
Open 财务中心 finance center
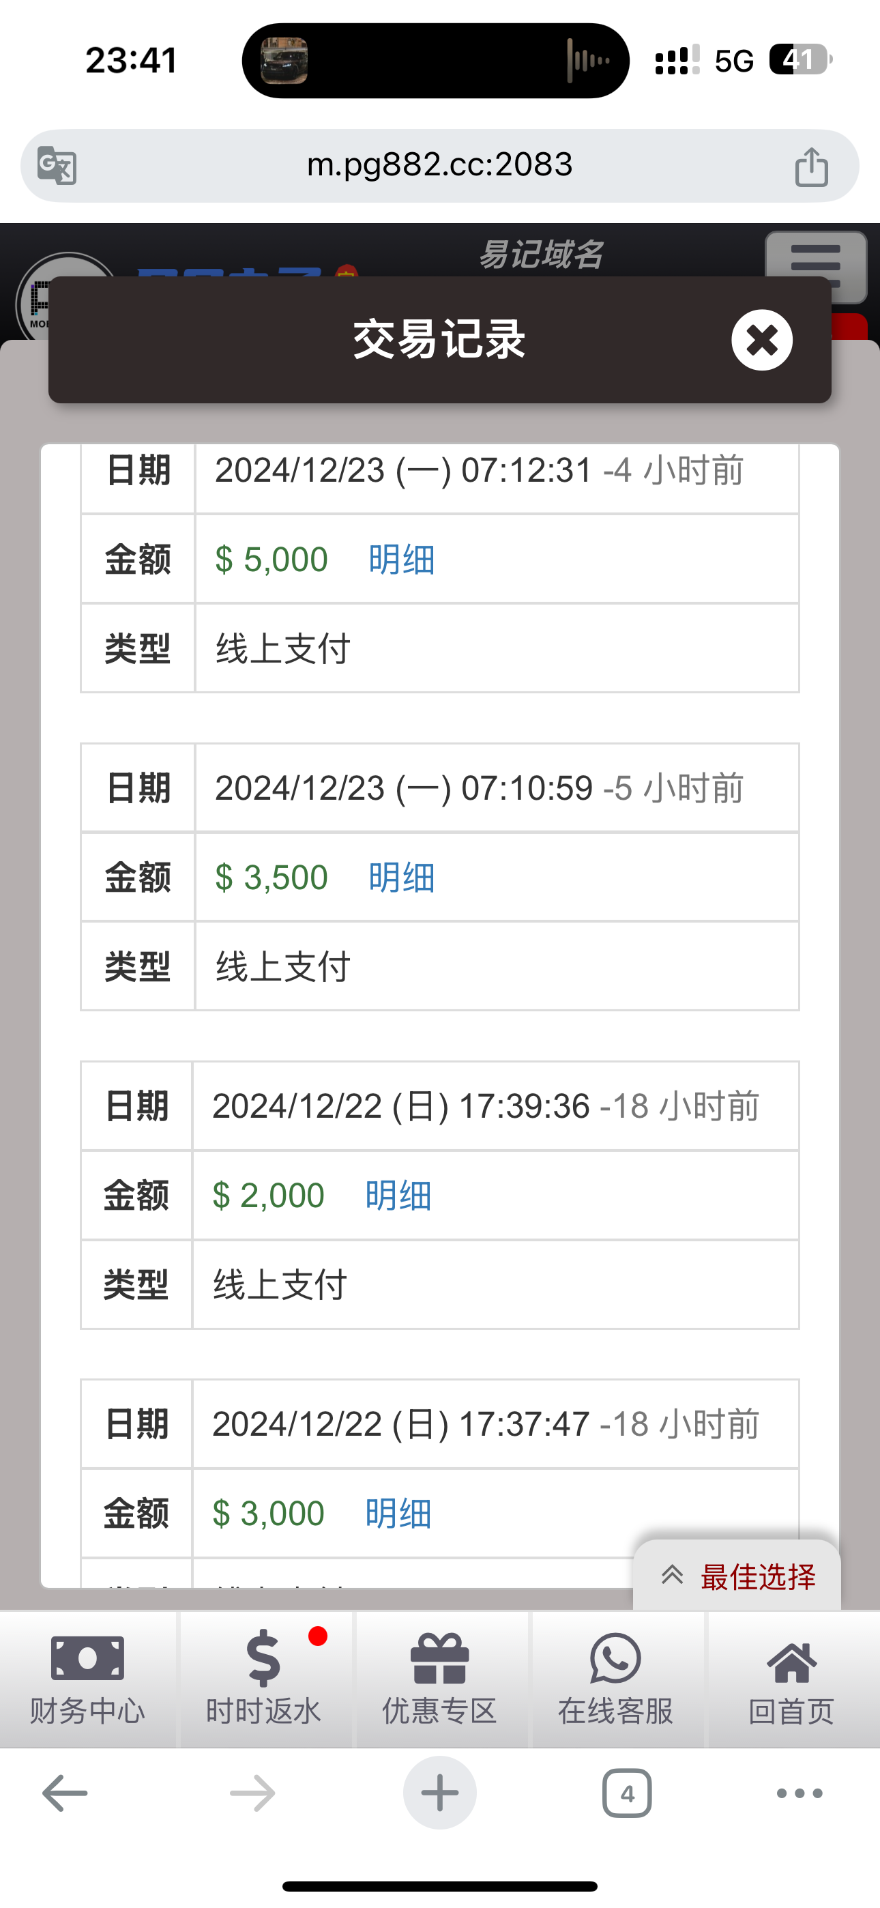87,1679
